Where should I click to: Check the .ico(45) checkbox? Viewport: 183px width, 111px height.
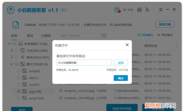pyautogui.click(x=19, y=84)
